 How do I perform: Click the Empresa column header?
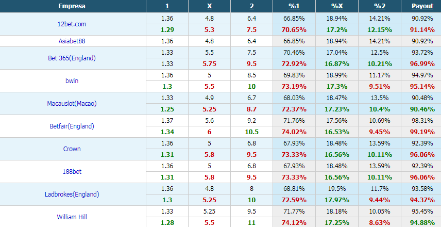72,6
